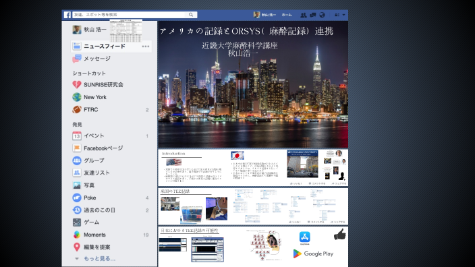The image size is (475, 267).
Task: Click the App Store icon
Action: [304, 237]
